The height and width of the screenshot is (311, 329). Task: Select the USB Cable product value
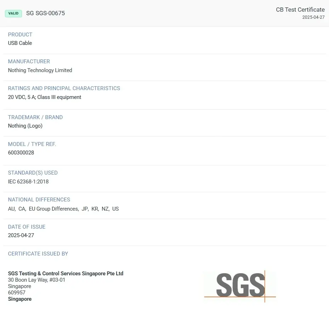point(20,43)
